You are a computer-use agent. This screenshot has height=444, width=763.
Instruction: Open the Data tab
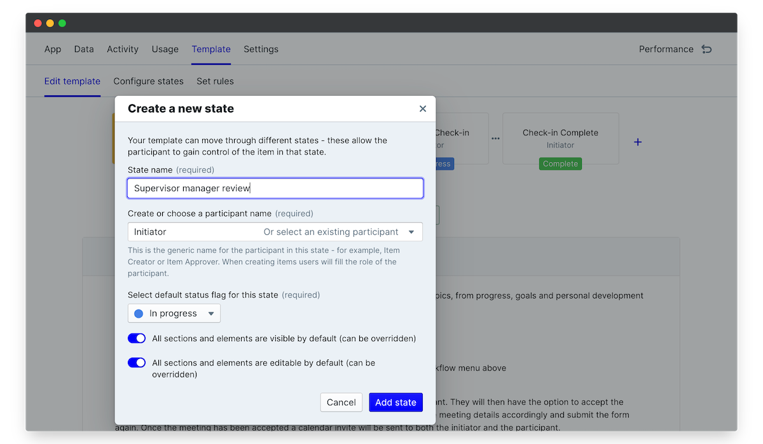(84, 49)
